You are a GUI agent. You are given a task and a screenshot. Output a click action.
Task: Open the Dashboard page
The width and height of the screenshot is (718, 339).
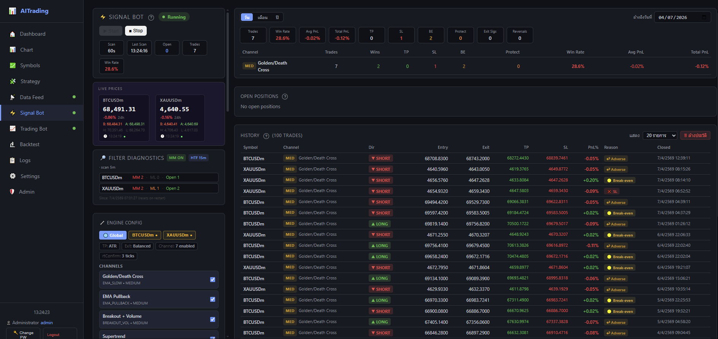(x=41, y=34)
